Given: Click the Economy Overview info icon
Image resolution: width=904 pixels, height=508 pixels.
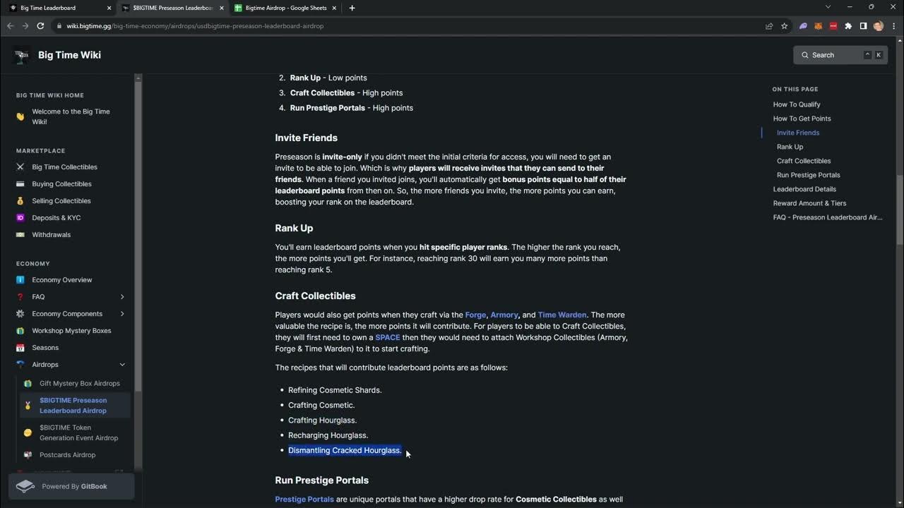Looking at the screenshot, I should pyautogui.click(x=20, y=280).
